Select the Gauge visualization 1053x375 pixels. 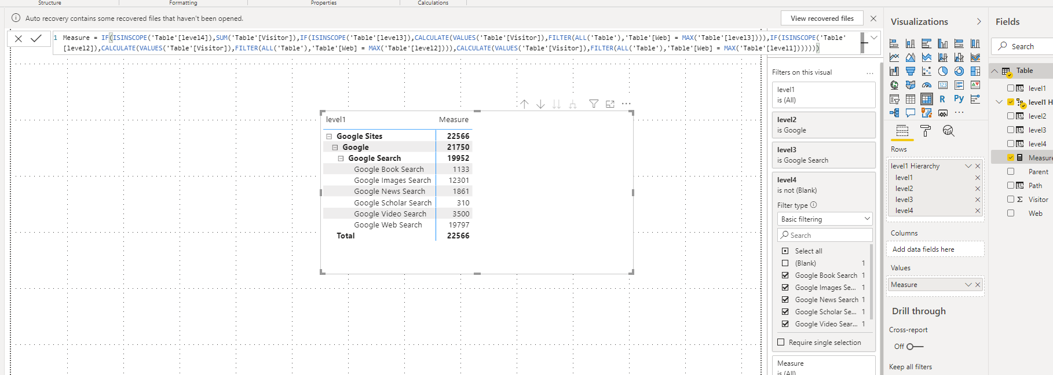[x=927, y=85]
